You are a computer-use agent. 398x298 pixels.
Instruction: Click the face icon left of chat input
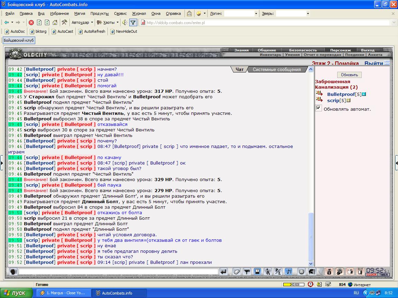point(13,272)
